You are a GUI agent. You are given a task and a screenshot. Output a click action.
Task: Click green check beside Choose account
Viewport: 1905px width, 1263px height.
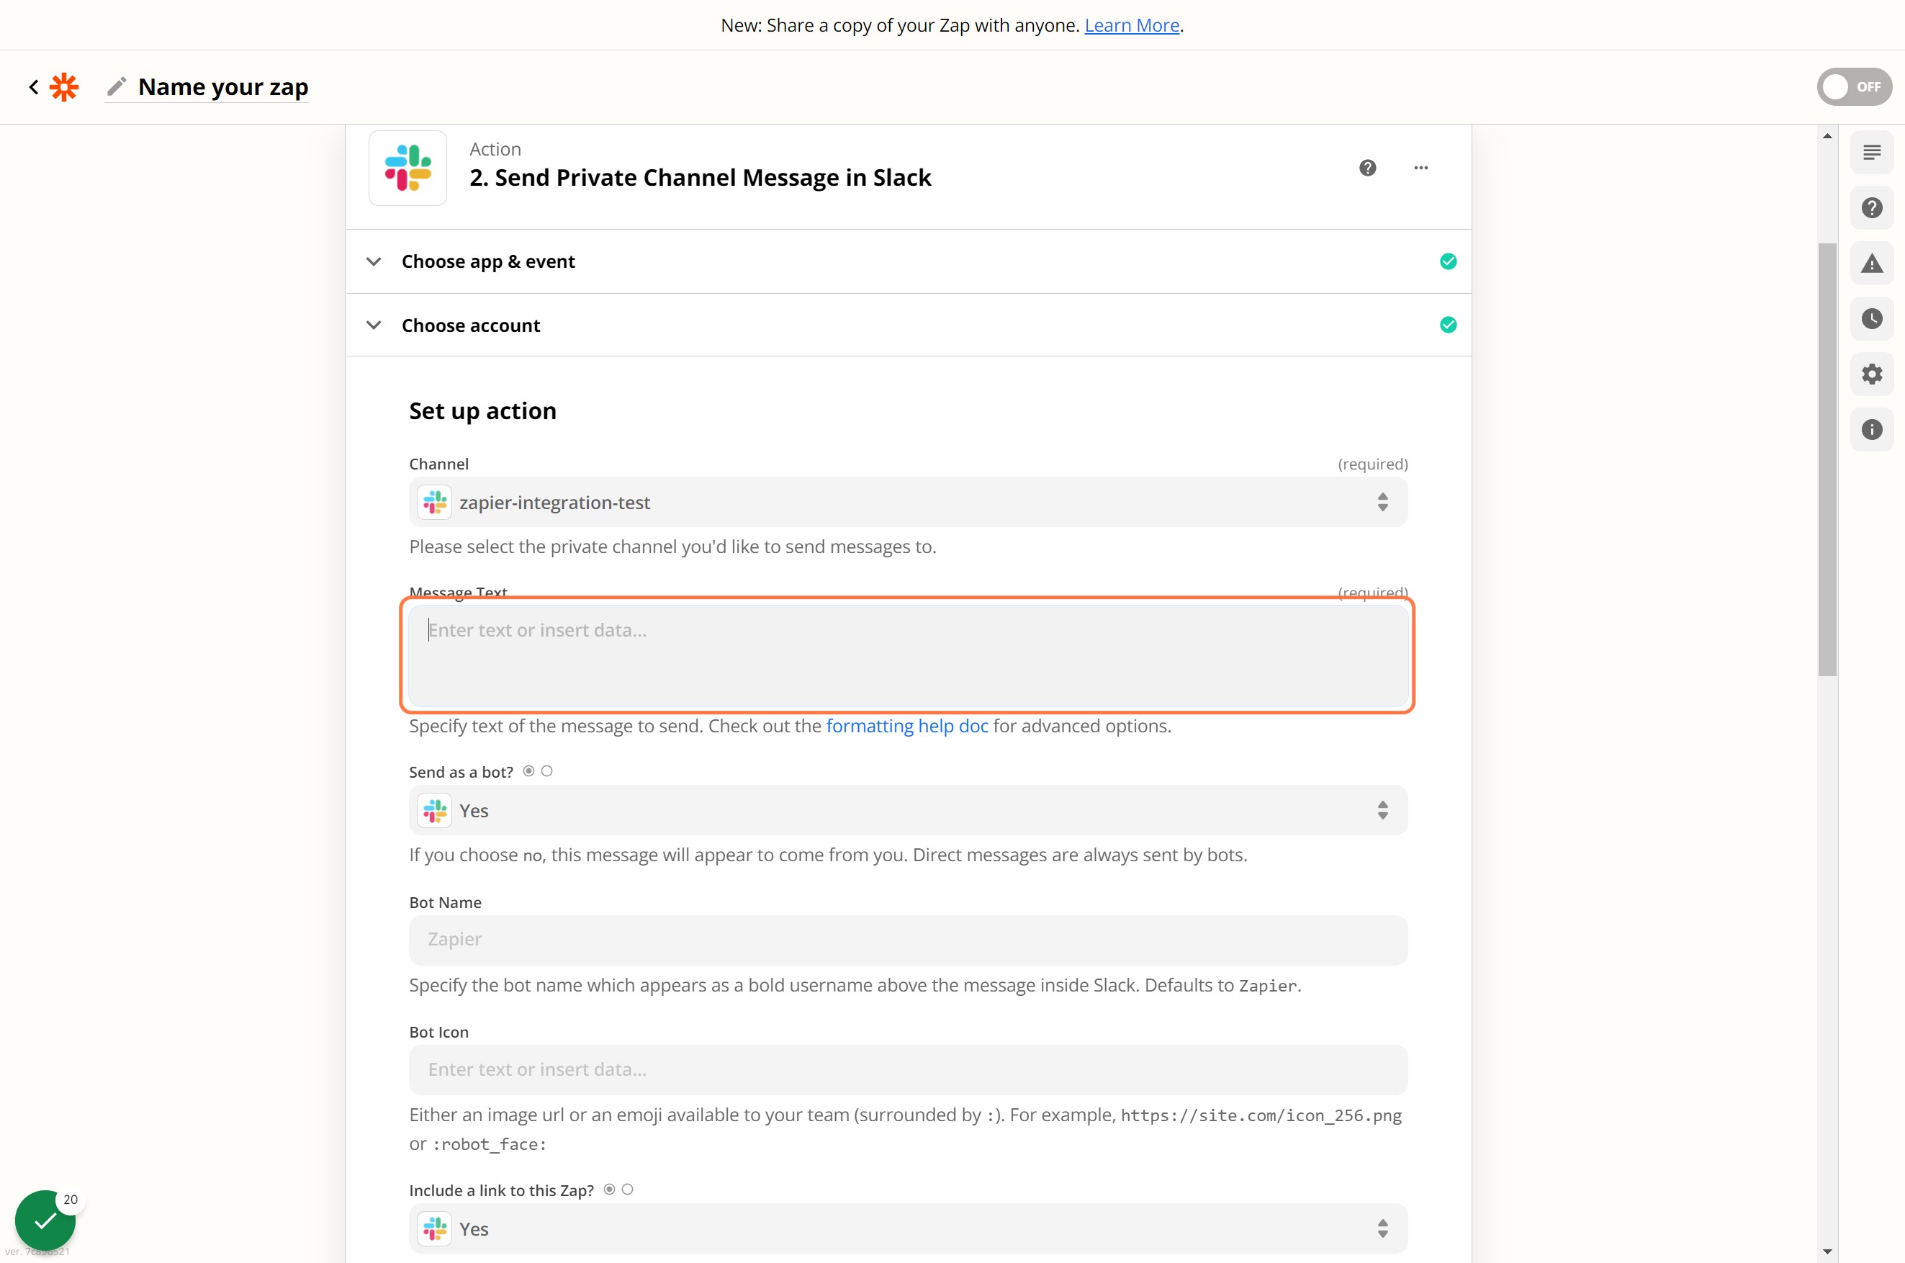tap(1448, 325)
